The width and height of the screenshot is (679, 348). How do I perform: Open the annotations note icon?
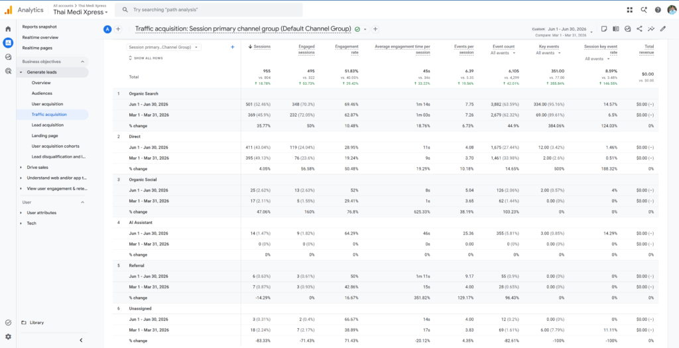pyautogui.click(x=604, y=29)
